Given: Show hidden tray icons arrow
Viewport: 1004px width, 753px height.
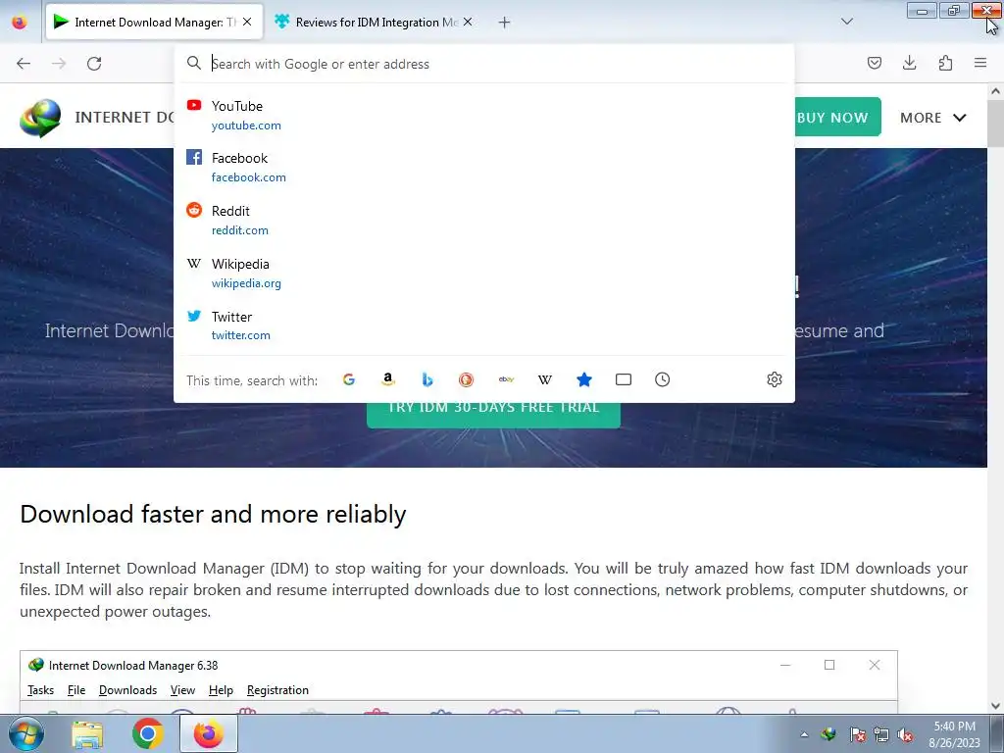Looking at the screenshot, I should coord(804,735).
